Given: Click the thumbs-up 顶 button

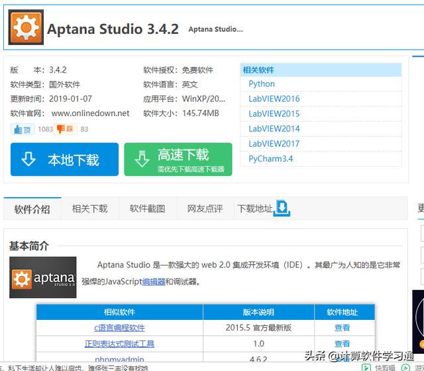Looking at the screenshot, I should click(x=23, y=129).
